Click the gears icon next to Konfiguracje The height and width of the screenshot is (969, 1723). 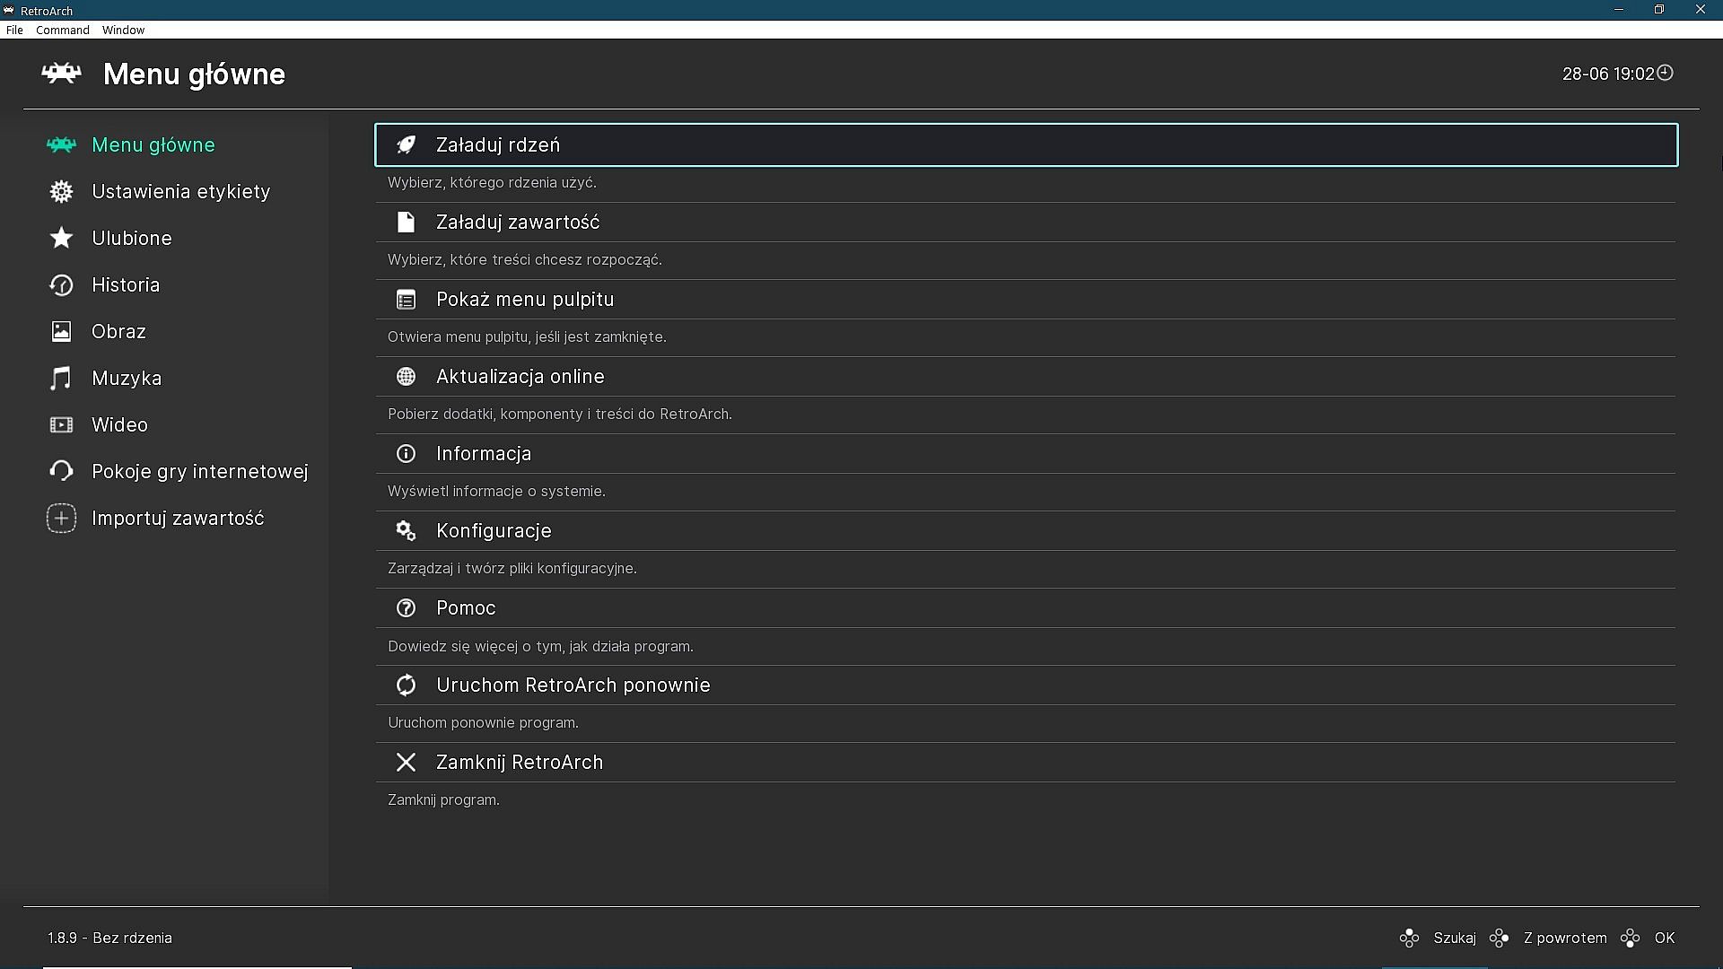[406, 530]
